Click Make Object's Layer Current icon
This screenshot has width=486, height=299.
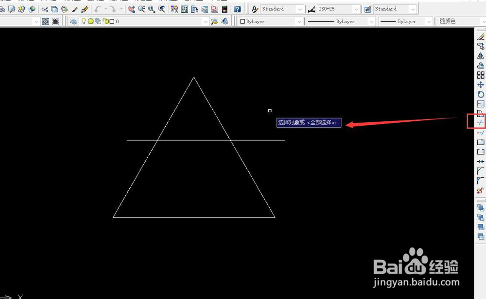(x=214, y=21)
